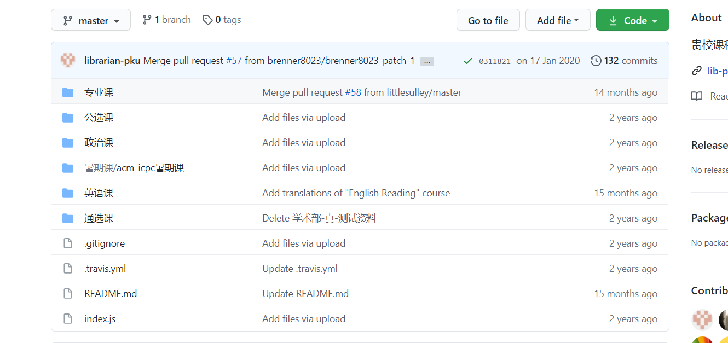Click the link icon next to lib-p URL
Screen dimensions: 728x343
(696, 71)
